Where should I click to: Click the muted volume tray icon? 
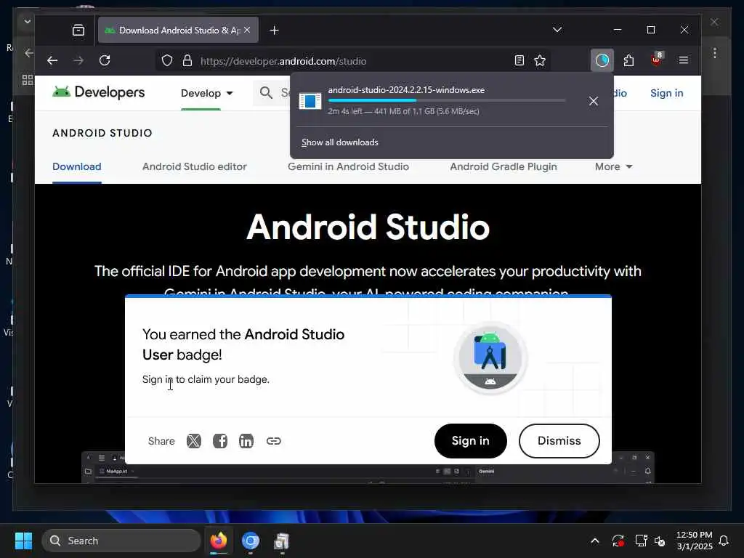[x=660, y=541]
